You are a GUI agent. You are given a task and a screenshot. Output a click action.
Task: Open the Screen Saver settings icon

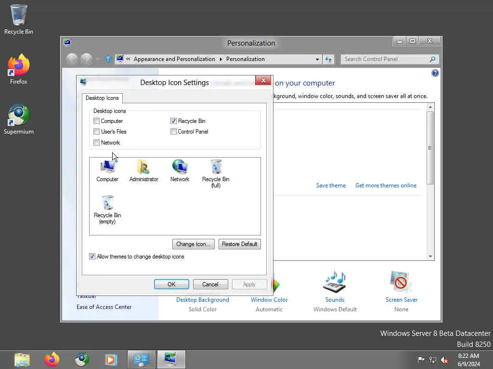tap(401, 281)
